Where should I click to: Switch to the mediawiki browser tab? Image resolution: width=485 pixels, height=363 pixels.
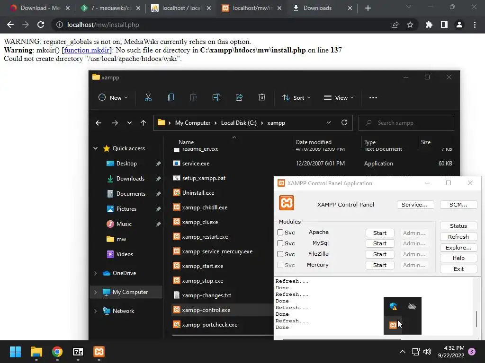(110, 8)
